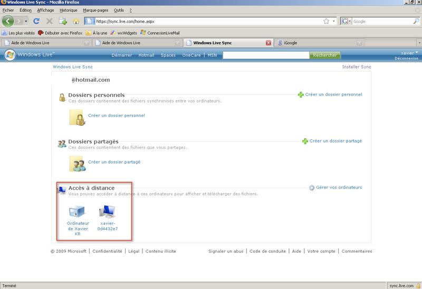Open the address bar history dropdown
The width and height of the screenshot is (422, 289).
(x=334, y=21)
